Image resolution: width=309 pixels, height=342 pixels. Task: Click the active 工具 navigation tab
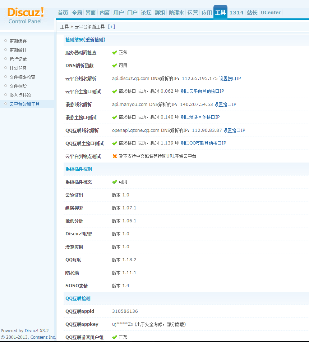pyautogui.click(x=220, y=13)
